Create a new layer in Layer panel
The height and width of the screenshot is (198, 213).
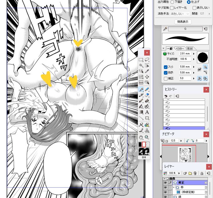[185, 173]
